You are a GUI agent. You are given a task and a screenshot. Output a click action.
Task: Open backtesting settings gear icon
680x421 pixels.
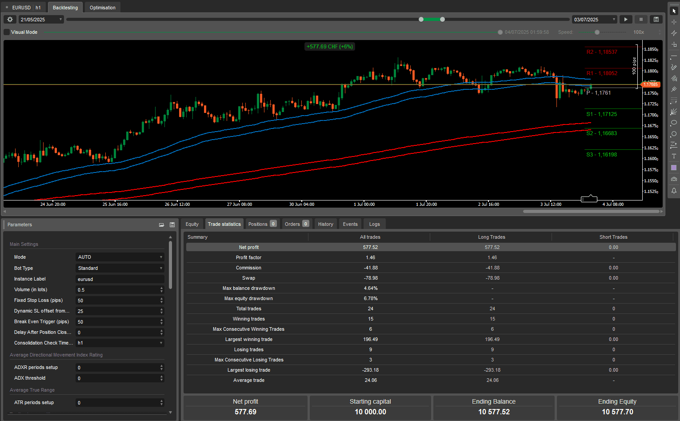(10, 20)
